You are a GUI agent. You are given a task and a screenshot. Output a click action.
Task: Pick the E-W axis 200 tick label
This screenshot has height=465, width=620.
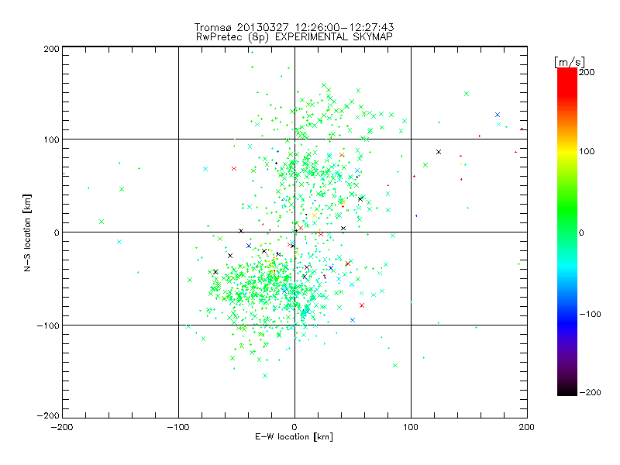point(527,427)
